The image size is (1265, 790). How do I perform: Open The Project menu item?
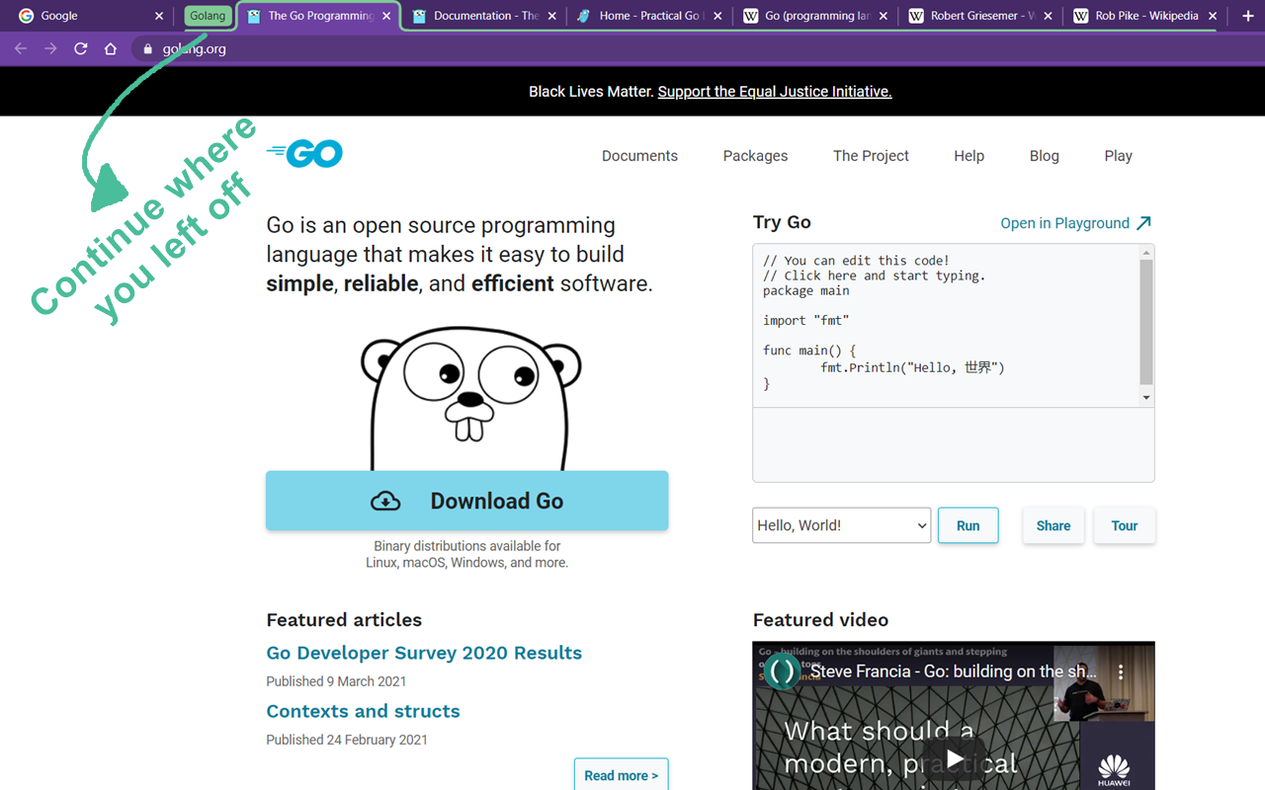coord(871,156)
